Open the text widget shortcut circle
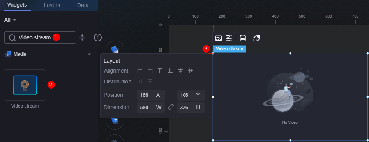Image resolution: width=369 pixels, height=142 pixels. pyautogui.click(x=115, y=121)
